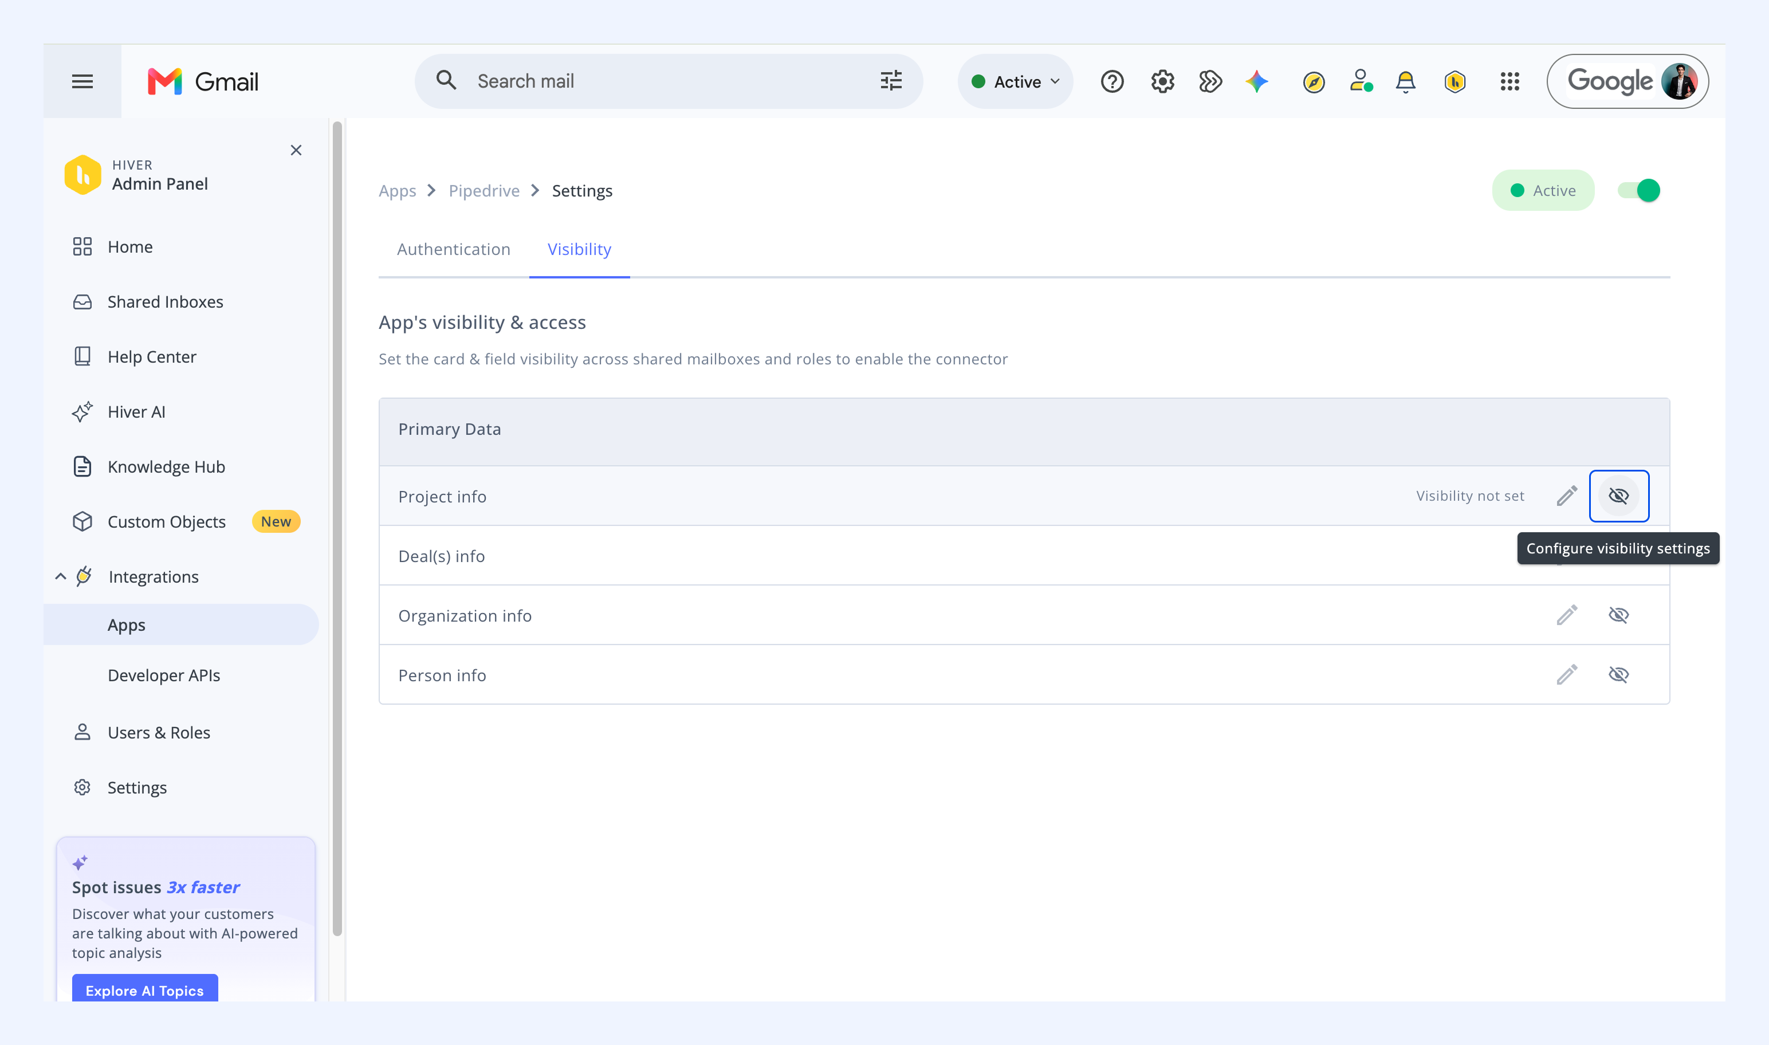Image resolution: width=1769 pixels, height=1045 pixels.
Task: Configure visibility for Organization info
Action: [1619, 615]
